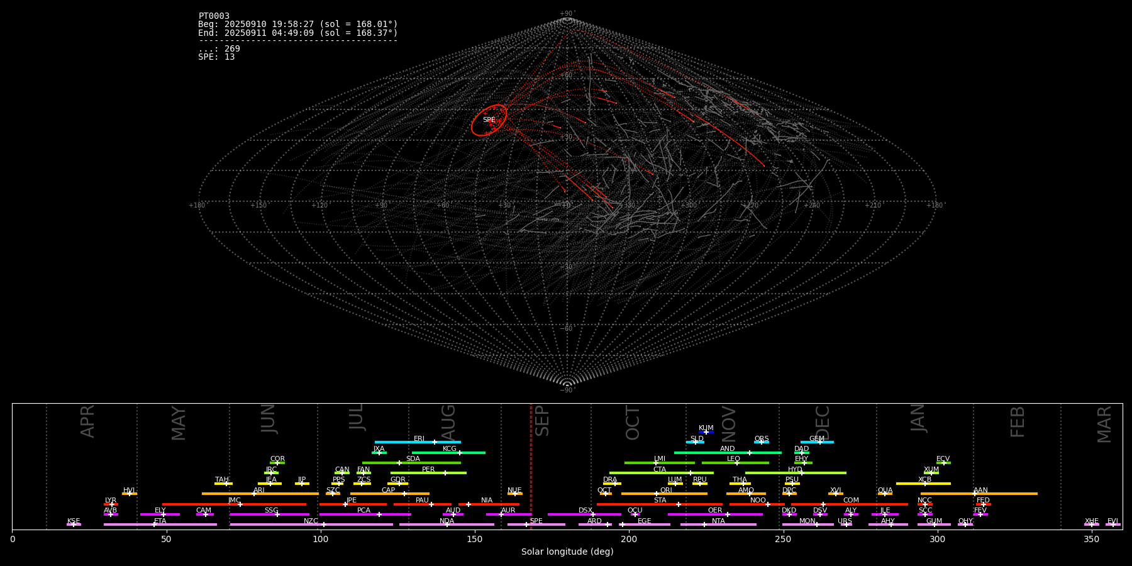
Task: Click the LEO shower label
Action: pyautogui.click(x=733, y=459)
